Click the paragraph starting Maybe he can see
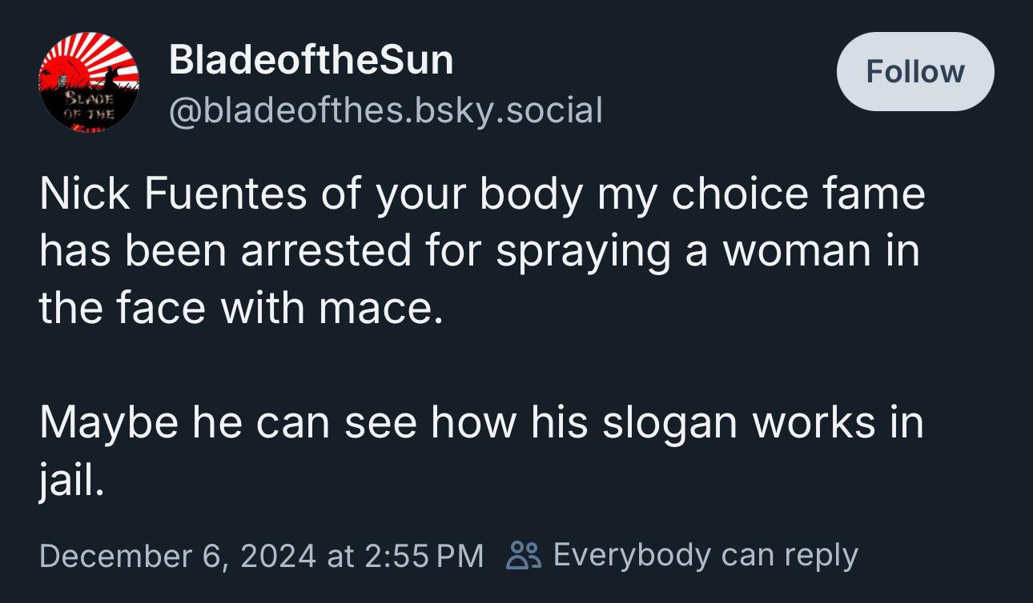 (481, 451)
